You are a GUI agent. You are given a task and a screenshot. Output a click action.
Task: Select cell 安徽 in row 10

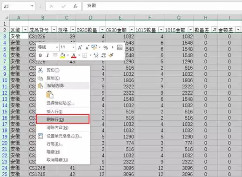click(x=19, y=80)
